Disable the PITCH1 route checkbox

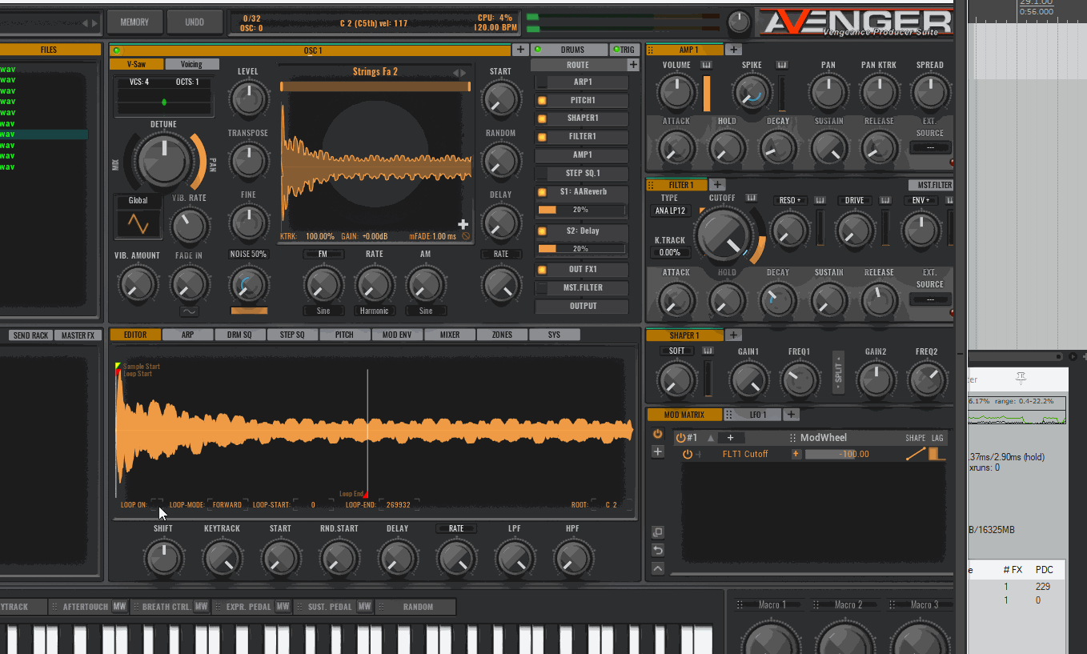[x=542, y=100]
